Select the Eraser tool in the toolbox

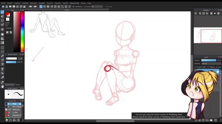(2, 16)
